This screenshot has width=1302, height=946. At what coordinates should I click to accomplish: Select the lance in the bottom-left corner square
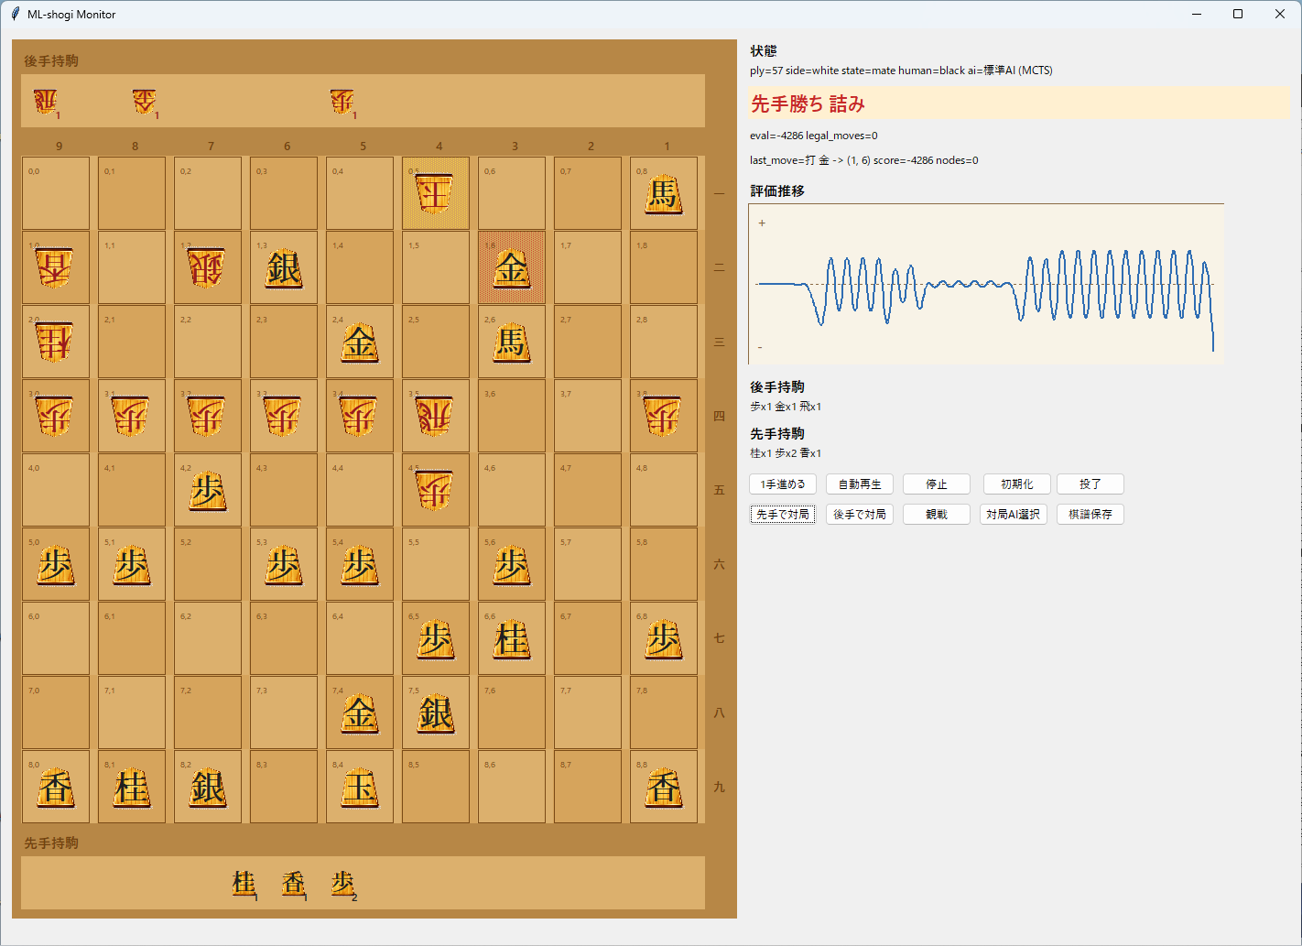[x=56, y=788]
